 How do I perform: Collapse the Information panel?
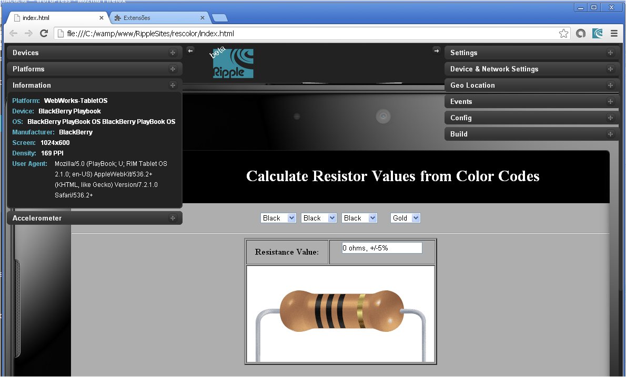(x=95, y=86)
